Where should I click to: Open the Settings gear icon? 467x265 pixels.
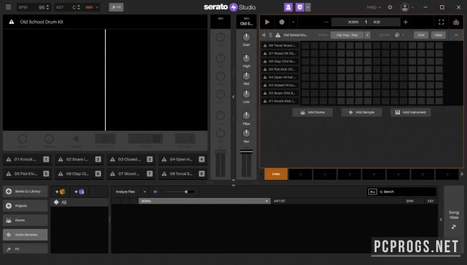click(390, 7)
